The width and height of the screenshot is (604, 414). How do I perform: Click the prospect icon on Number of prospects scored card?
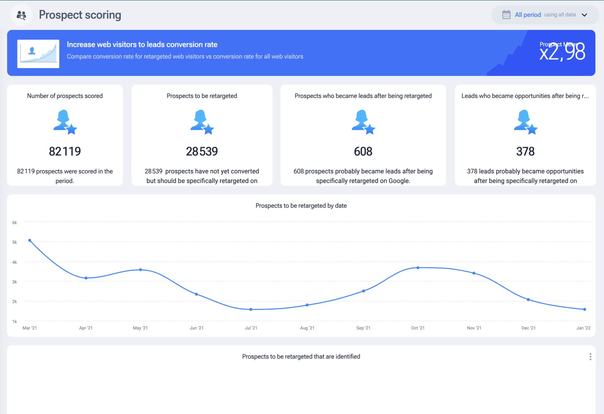click(x=64, y=123)
